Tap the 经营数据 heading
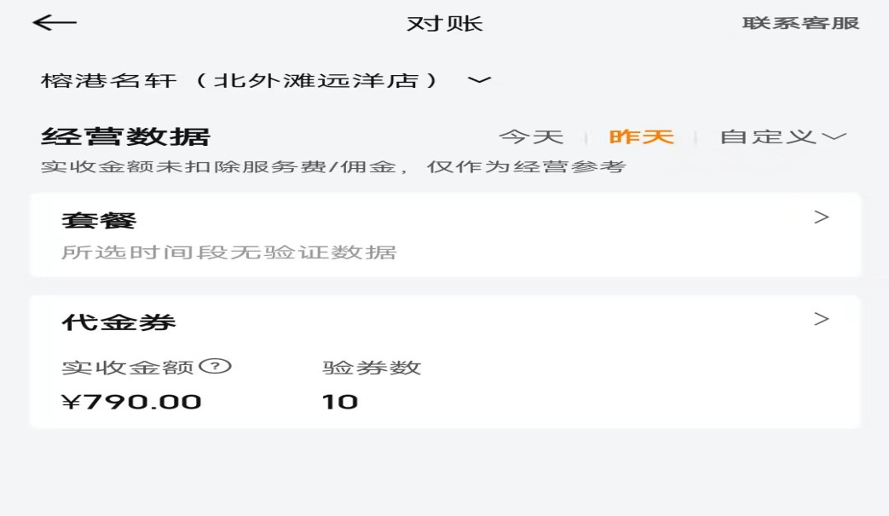 pyautogui.click(x=125, y=136)
